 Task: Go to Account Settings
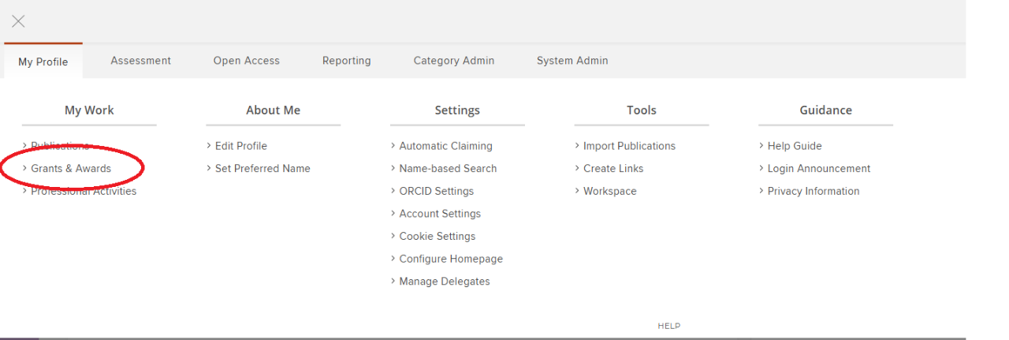[440, 214]
